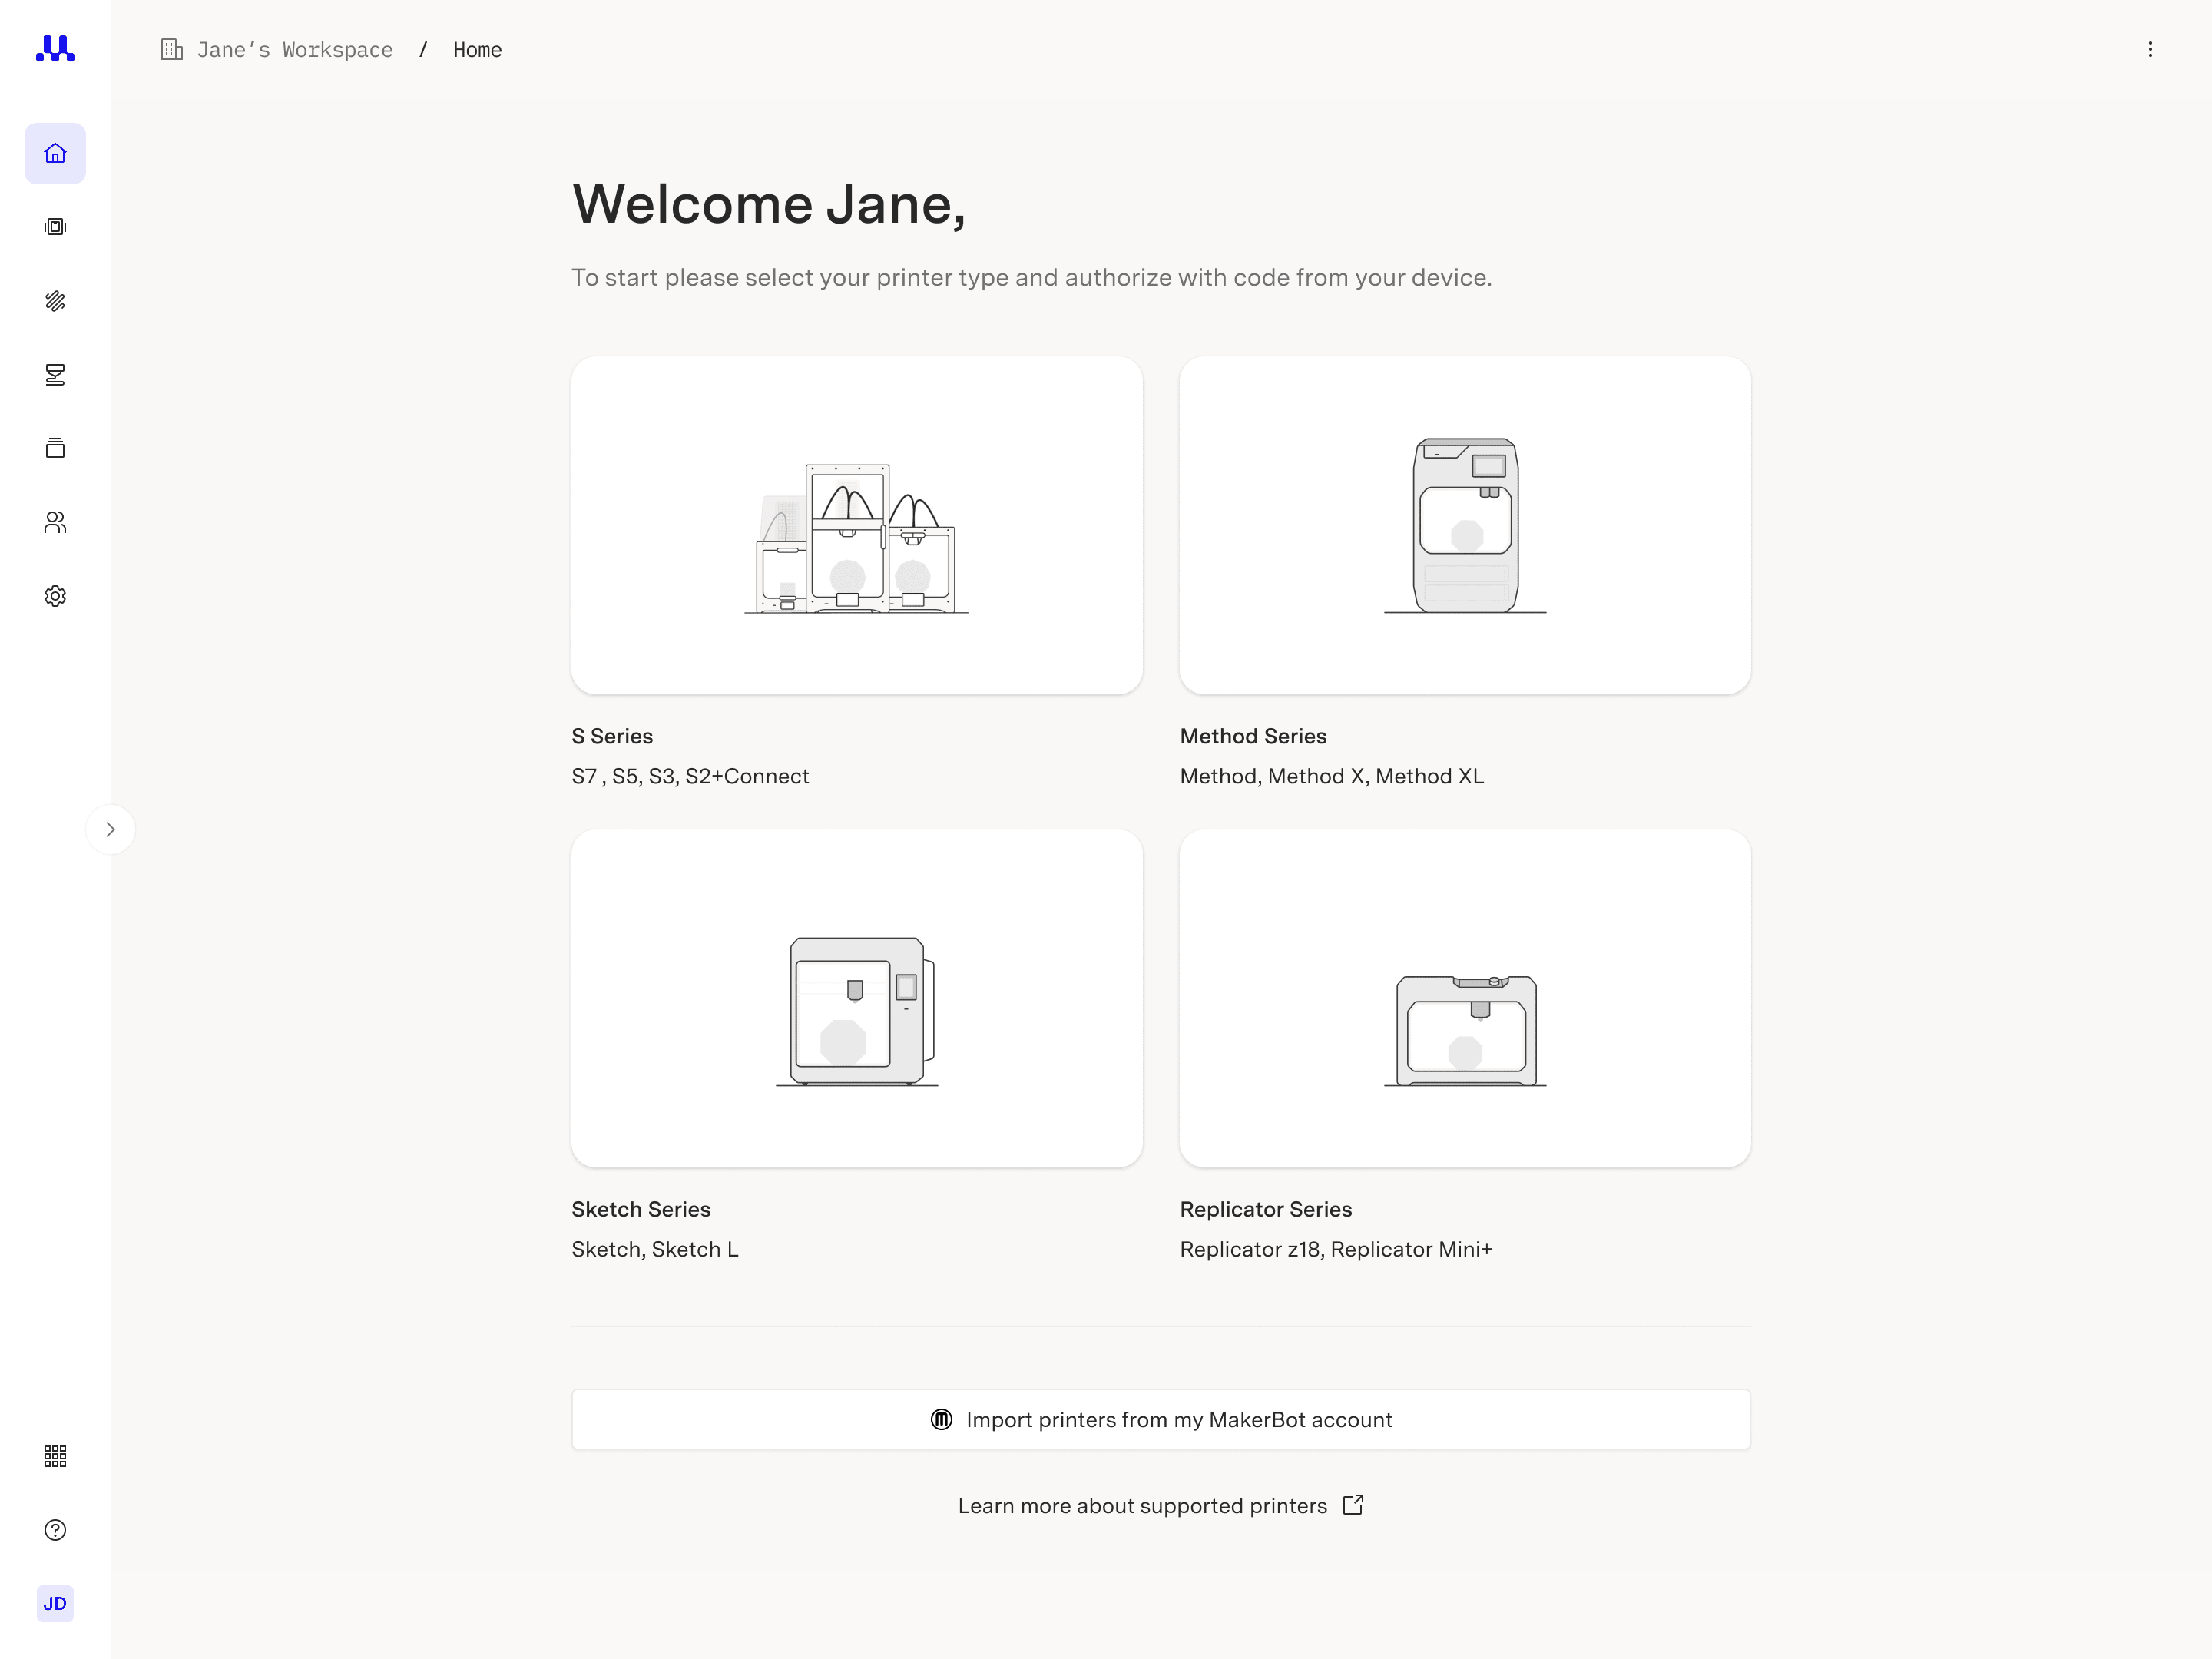Image resolution: width=2212 pixels, height=1659 pixels.
Task: Open the team members icon
Action: click(x=55, y=522)
